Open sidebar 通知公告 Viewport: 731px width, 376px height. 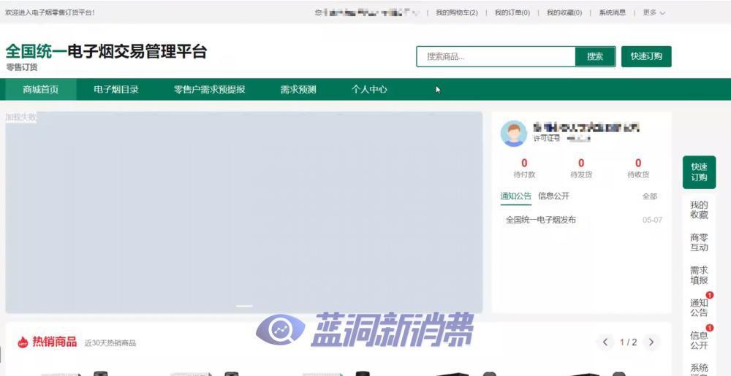click(699, 307)
